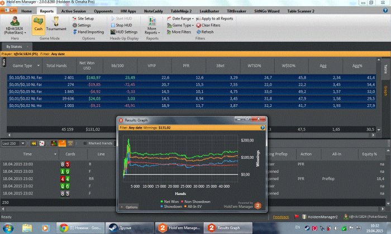Switch to Results Graph taskbar window

pos(228,228)
